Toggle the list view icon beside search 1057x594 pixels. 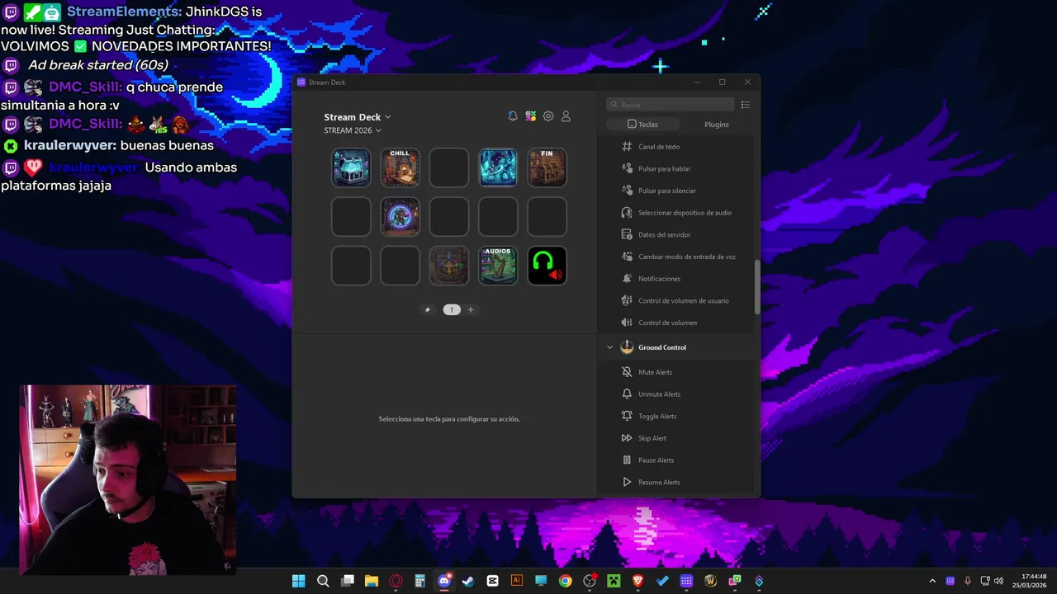point(746,105)
